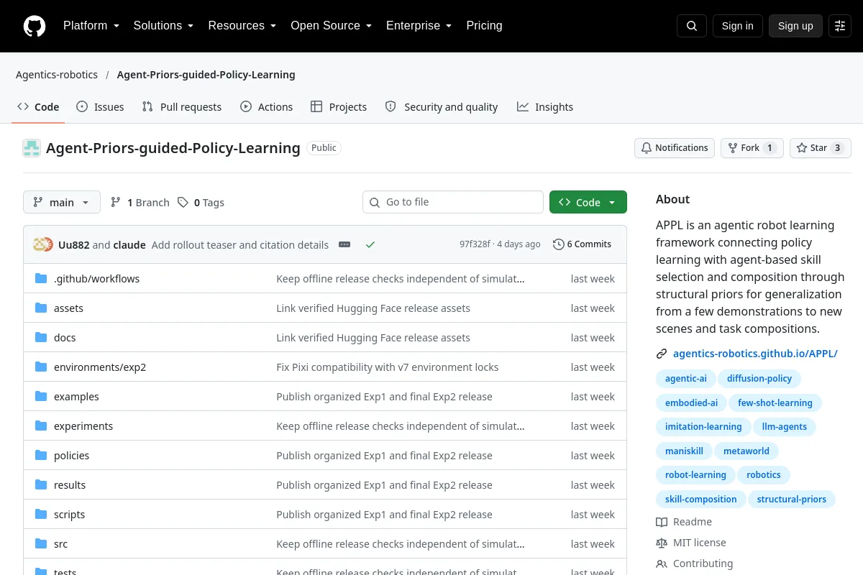This screenshot has width=863, height=575.
Task: Expand the Resources navigation menu
Action: coord(242,26)
